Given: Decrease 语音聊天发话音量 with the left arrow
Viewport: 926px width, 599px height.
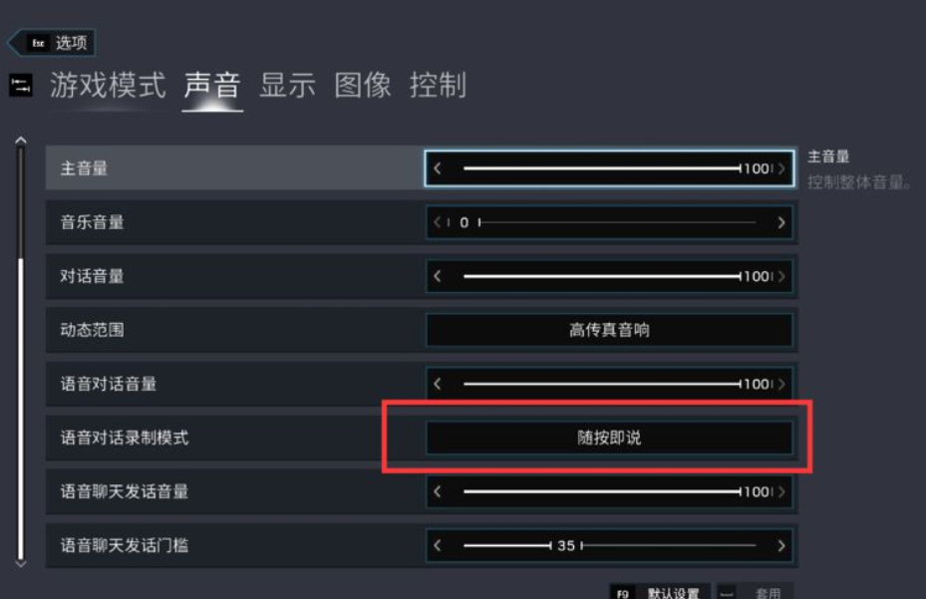Looking at the screenshot, I should 437,491.
